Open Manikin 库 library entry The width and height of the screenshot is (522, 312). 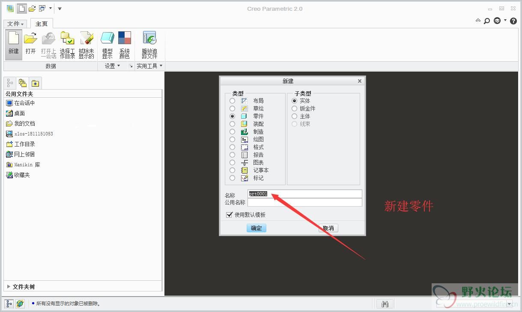point(23,165)
